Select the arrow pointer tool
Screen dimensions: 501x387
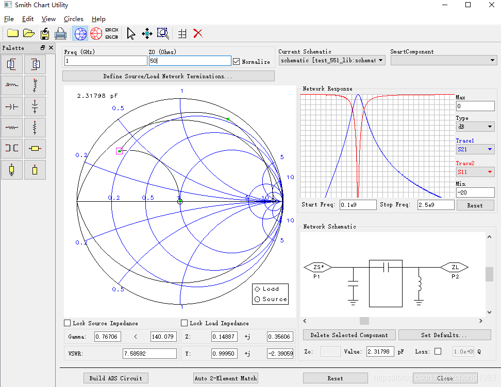[131, 33]
